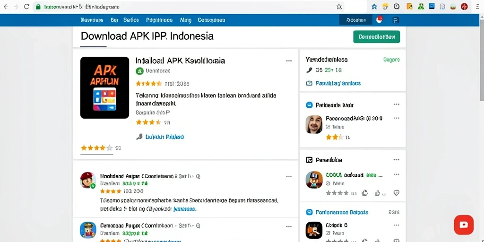
Task: Click the black circular extension icon
Action: pyautogui.click(x=397, y=7)
